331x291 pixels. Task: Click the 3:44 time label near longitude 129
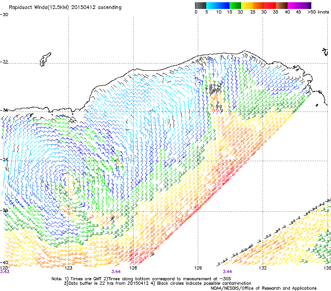pyautogui.click(x=227, y=272)
